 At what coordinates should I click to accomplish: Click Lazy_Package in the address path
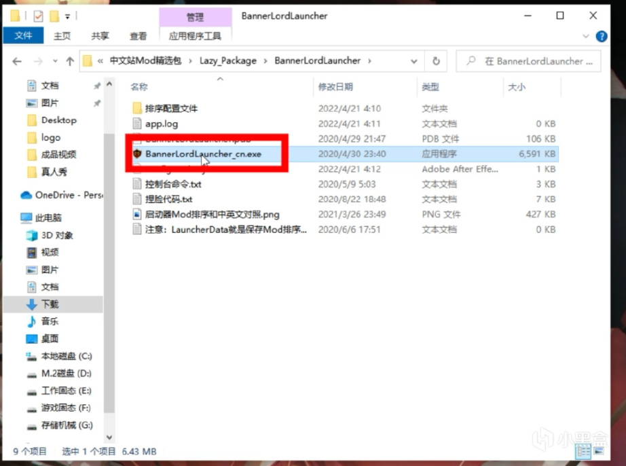[228, 60]
